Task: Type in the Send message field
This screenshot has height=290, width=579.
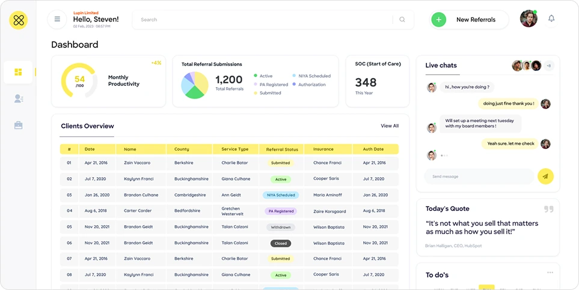Action: (478, 177)
